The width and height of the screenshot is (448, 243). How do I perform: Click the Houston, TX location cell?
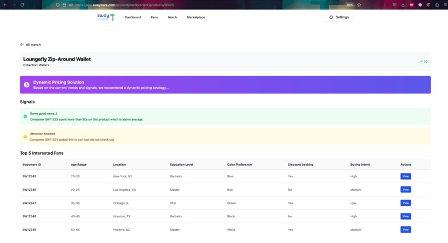click(122, 216)
